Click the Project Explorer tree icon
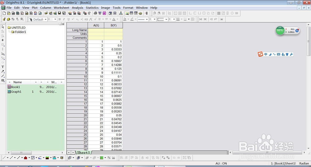This screenshot has height=167, width=311. point(121,13)
